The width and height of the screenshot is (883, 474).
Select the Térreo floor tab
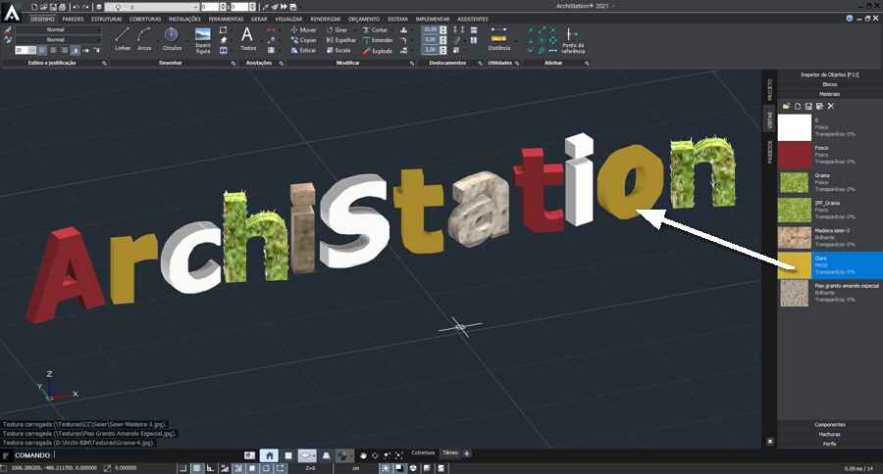[450, 452]
